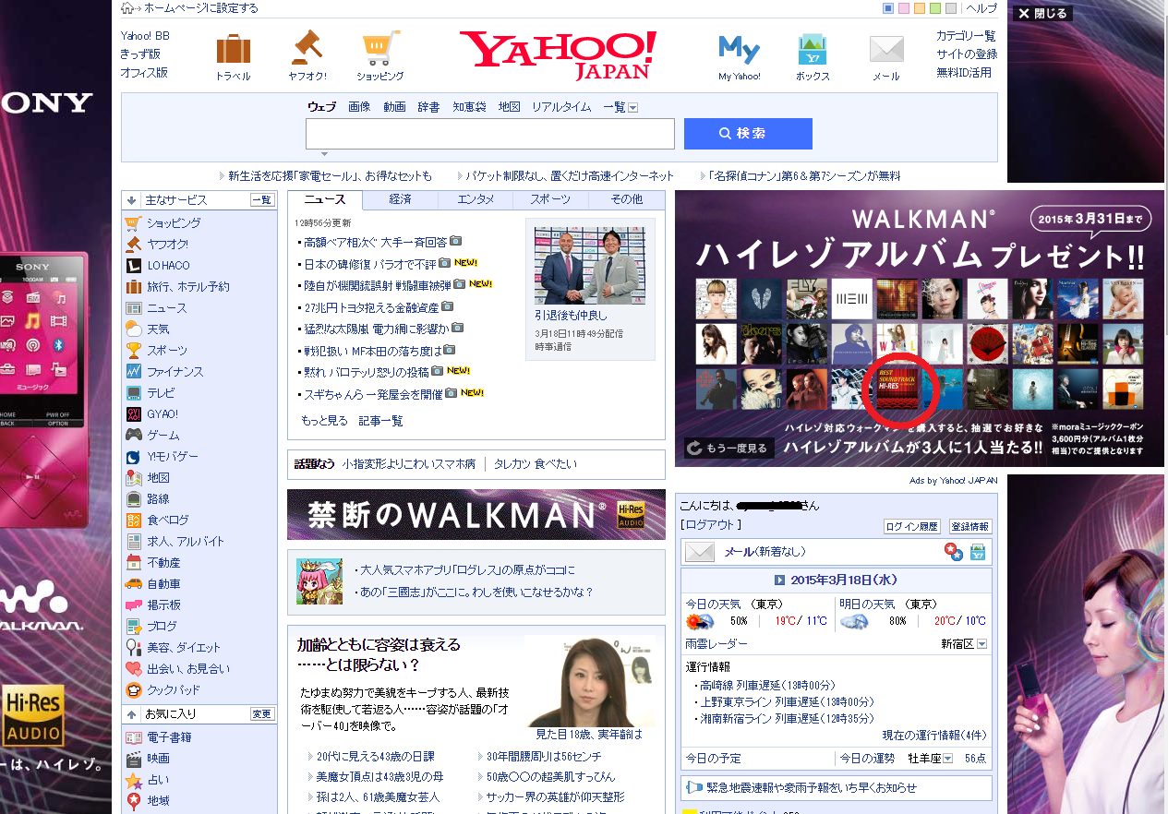Open the ボックス icon in header

[813, 49]
